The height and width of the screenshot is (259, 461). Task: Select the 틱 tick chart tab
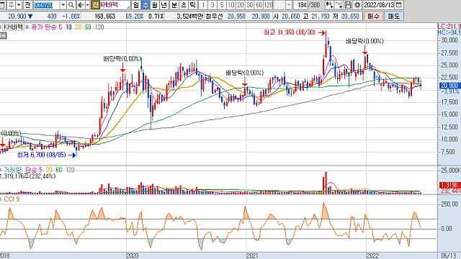(192, 5)
